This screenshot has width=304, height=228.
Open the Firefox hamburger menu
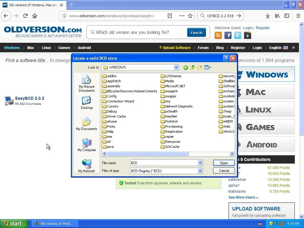pos(298,16)
